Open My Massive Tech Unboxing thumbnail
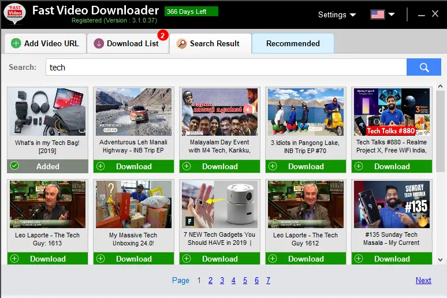The height and width of the screenshot is (298, 447). [134, 204]
